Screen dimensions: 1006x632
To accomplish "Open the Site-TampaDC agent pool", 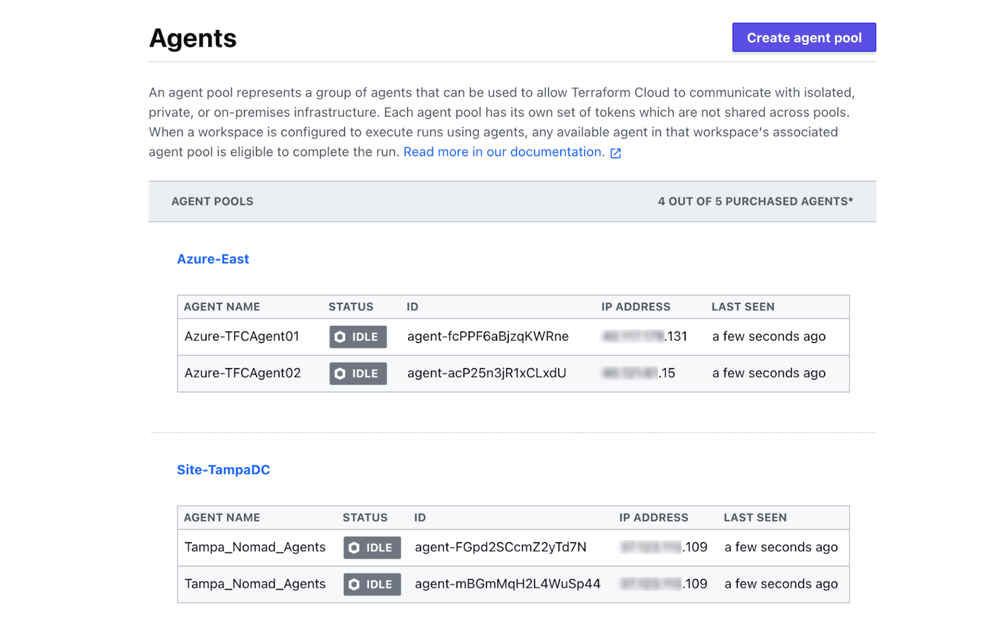I will coord(223,470).
